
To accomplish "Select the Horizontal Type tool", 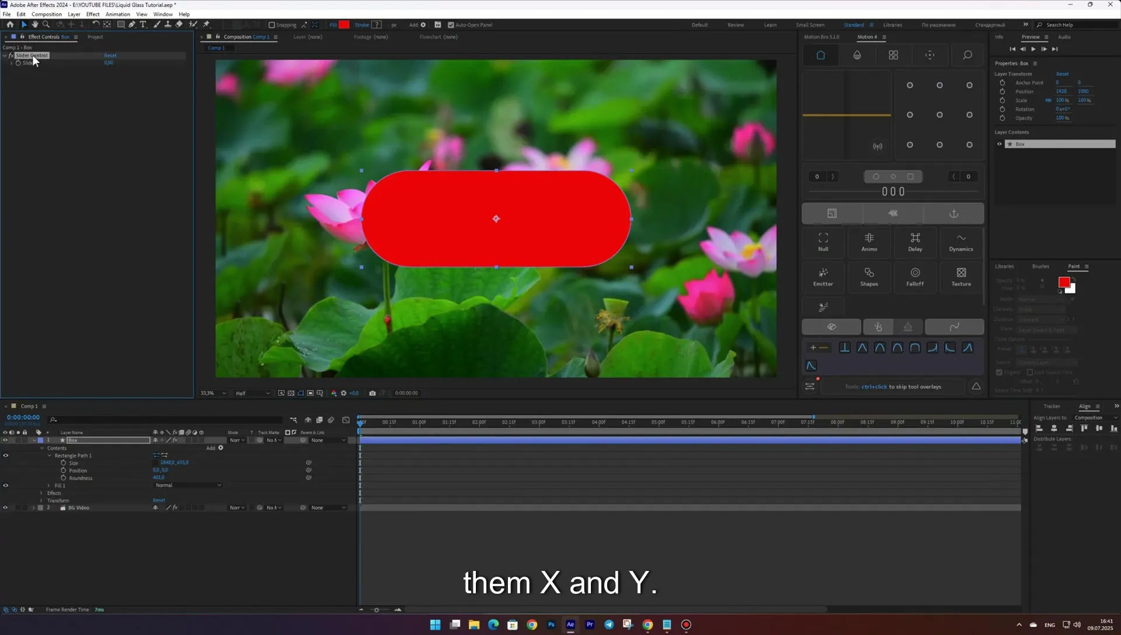I will (x=143, y=25).
